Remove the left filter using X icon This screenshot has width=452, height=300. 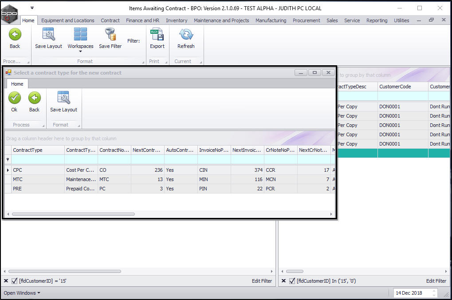[6, 281]
